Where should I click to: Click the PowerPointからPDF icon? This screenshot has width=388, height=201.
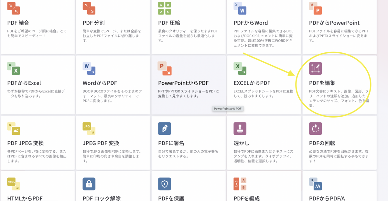pyautogui.click(x=164, y=68)
